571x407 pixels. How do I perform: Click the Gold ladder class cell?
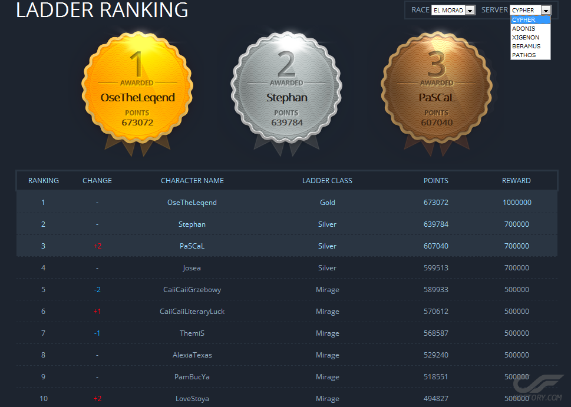(x=328, y=203)
